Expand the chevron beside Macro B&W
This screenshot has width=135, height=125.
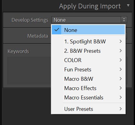coord(121,79)
